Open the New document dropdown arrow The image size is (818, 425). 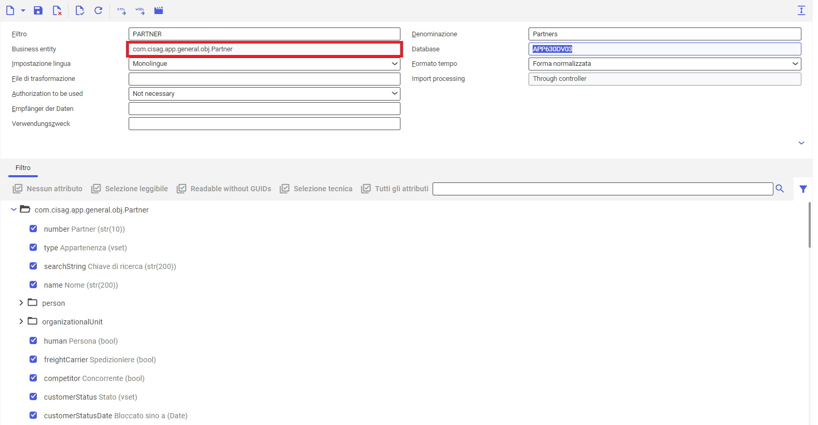pyautogui.click(x=23, y=10)
